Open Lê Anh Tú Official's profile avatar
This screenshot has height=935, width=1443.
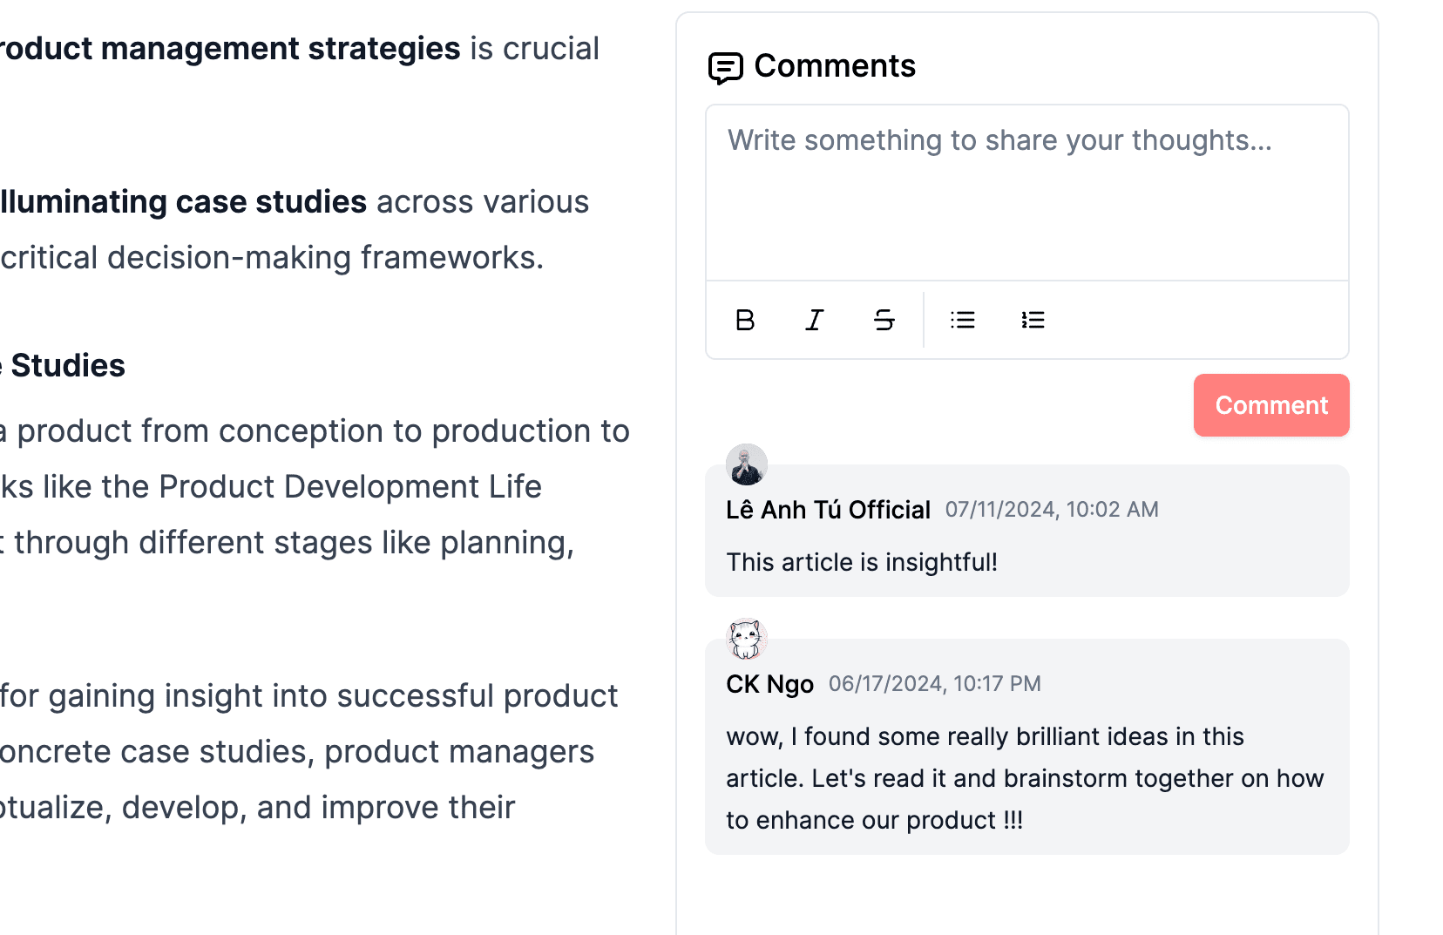tap(746, 465)
